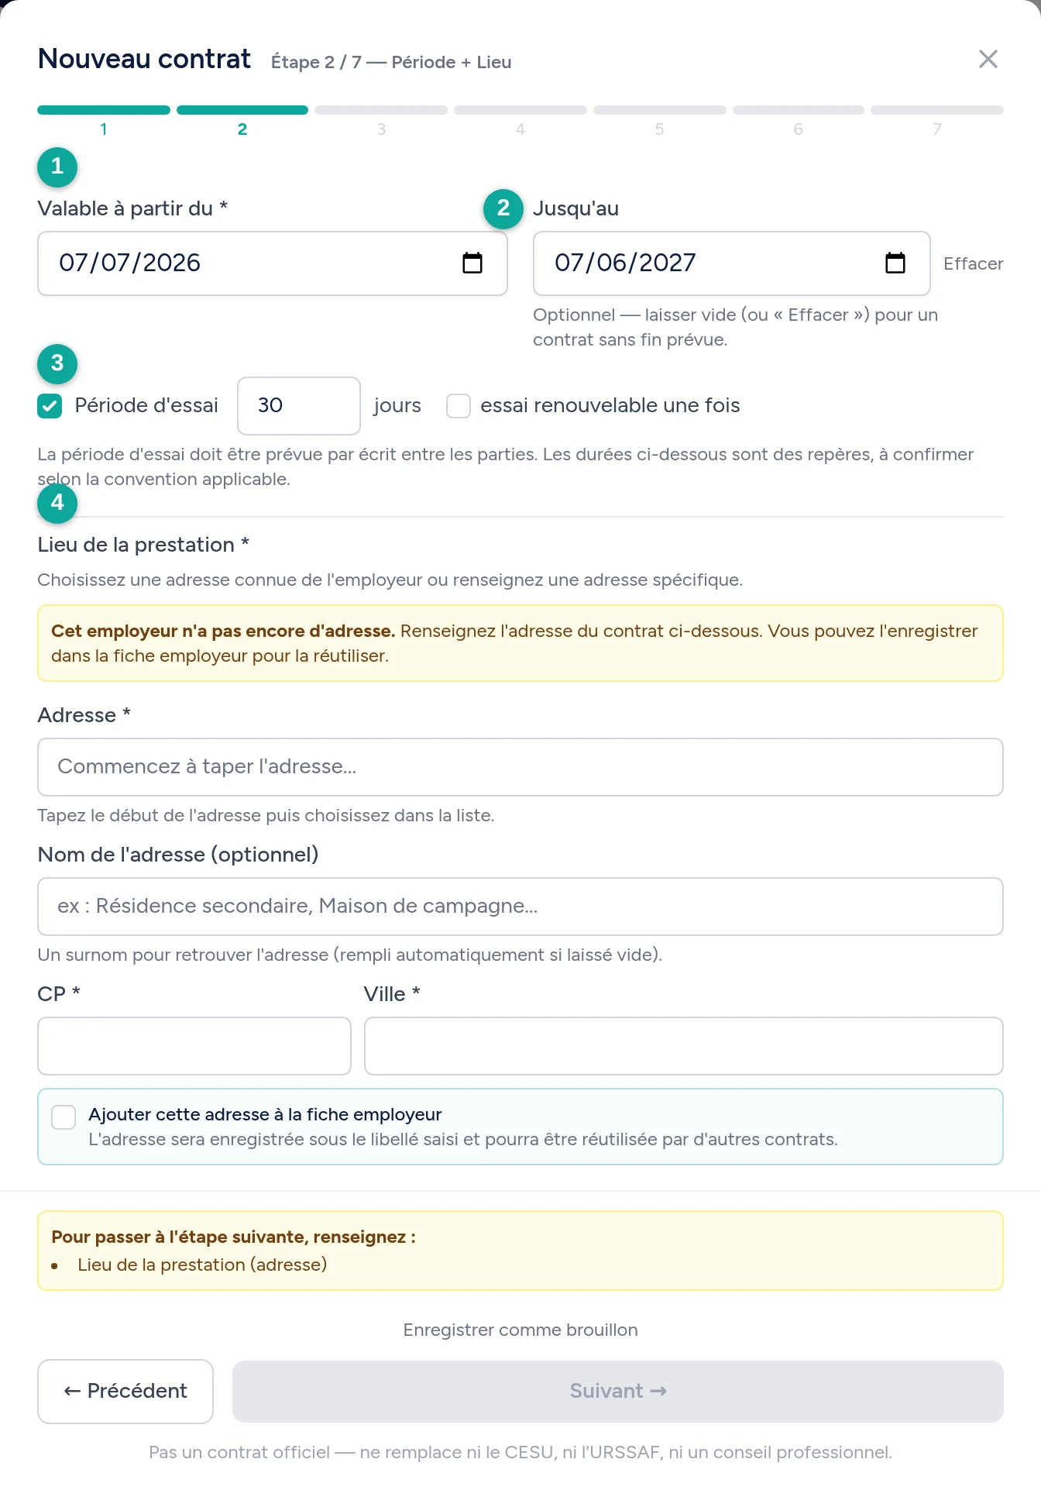
Task: Click the trial period days field
Action: [x=299, y=406]
